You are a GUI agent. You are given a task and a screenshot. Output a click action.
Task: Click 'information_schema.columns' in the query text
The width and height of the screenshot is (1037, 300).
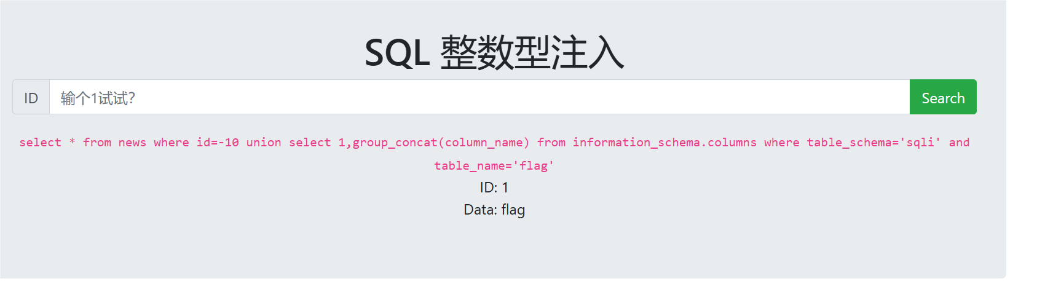pos(664,143)
